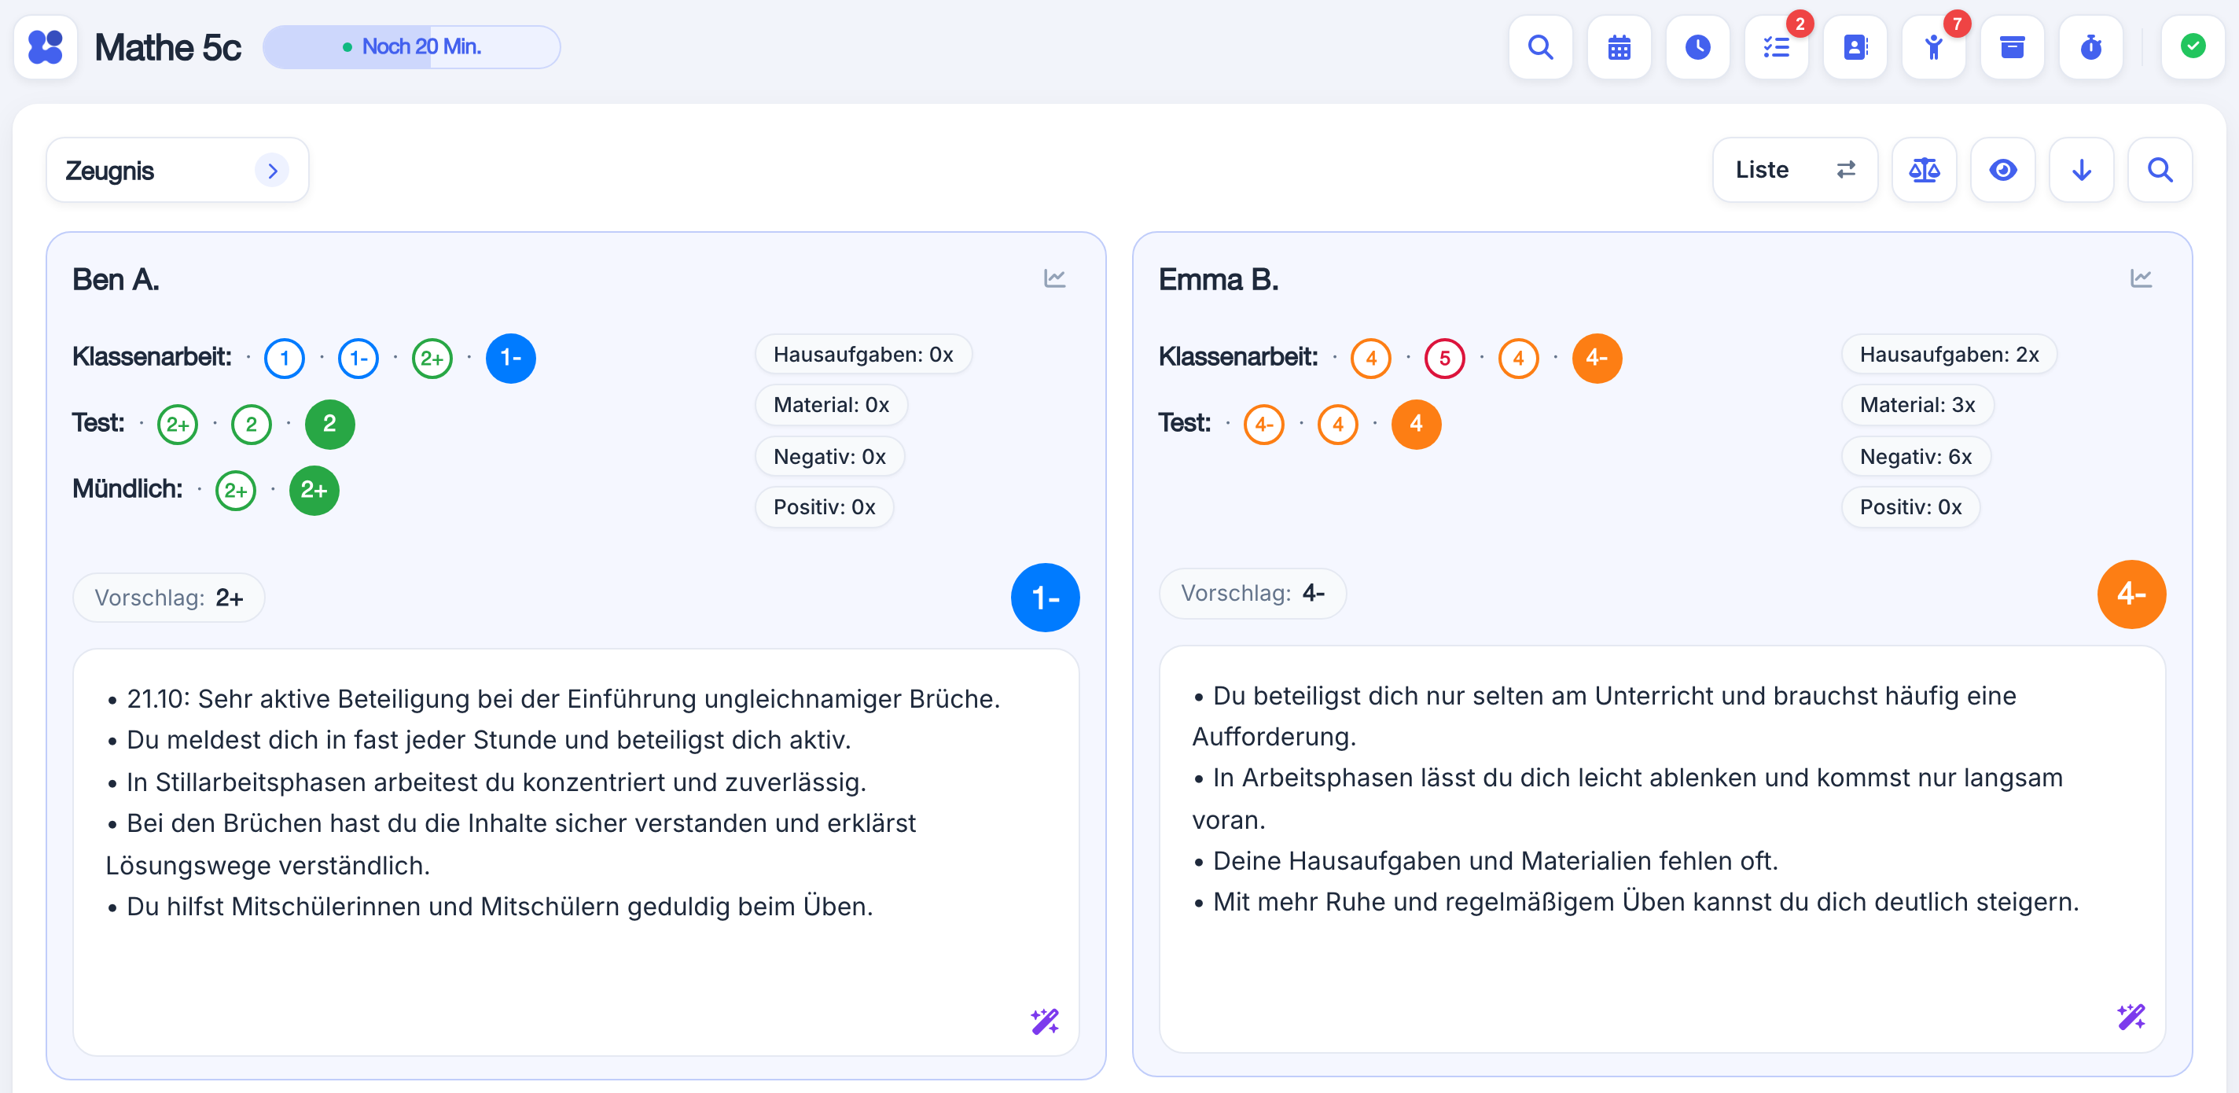Select Ben A.'s filled 1- Klassenarbeit average
This screenshot has height=1093, width=2239.
(x=510, y=359)
